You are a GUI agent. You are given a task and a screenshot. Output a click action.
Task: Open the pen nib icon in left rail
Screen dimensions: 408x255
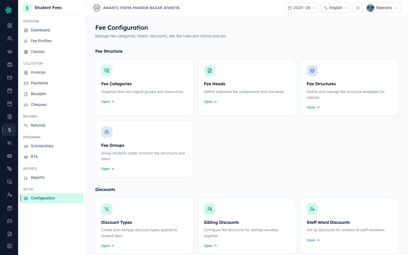tap(10, 169)
